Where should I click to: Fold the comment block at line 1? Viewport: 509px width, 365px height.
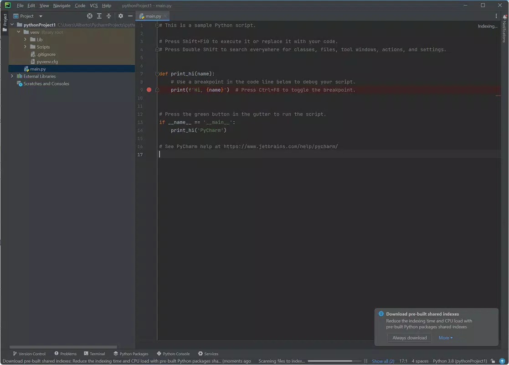(x=157, y=26)
